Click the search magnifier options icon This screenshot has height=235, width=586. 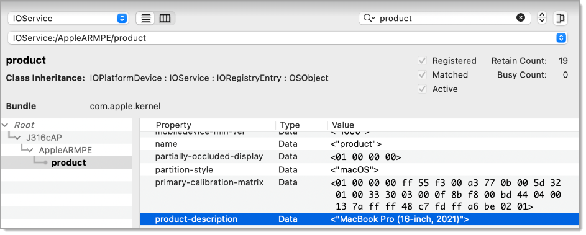click(x=369, y=18)
